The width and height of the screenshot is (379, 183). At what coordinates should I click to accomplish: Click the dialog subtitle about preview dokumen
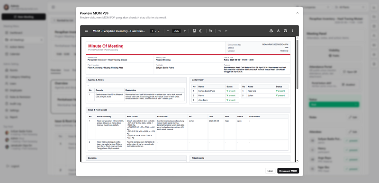tap(123, 17)
